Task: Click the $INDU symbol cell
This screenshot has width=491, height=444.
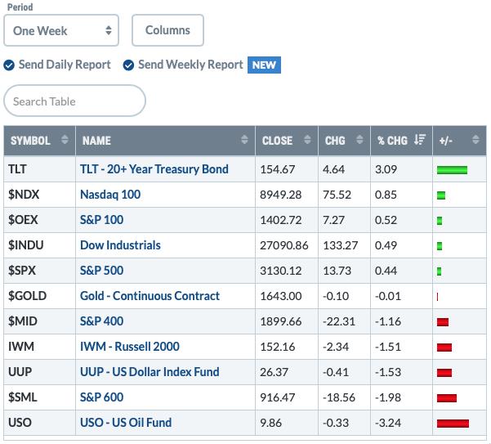Action: pos(39,245)
